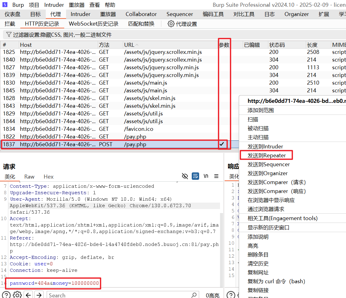Sort history by 方法 column header

[110, 45]
